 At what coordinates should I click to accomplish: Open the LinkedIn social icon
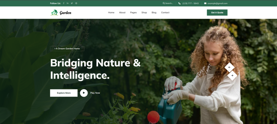[x=68, y=3]
